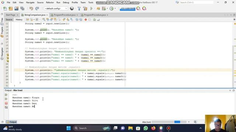The width and height of the screenshot is (236, 132).
Task: Open WhatsApp from the taskbar
Action: (146, 128)
